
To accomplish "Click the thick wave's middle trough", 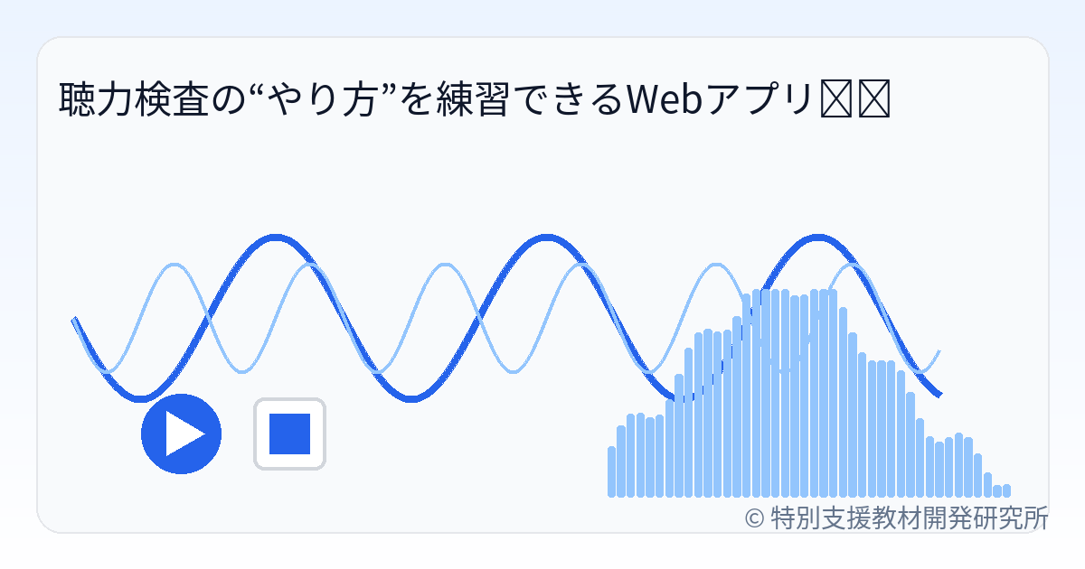I will pos(411,397).
